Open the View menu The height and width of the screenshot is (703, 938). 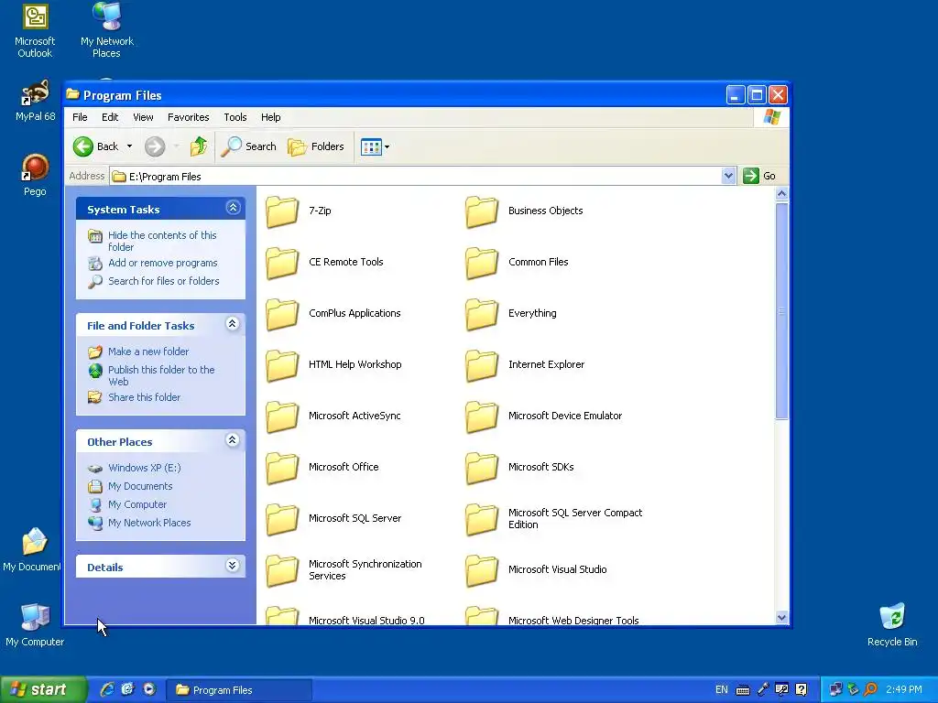coord(143,117)
